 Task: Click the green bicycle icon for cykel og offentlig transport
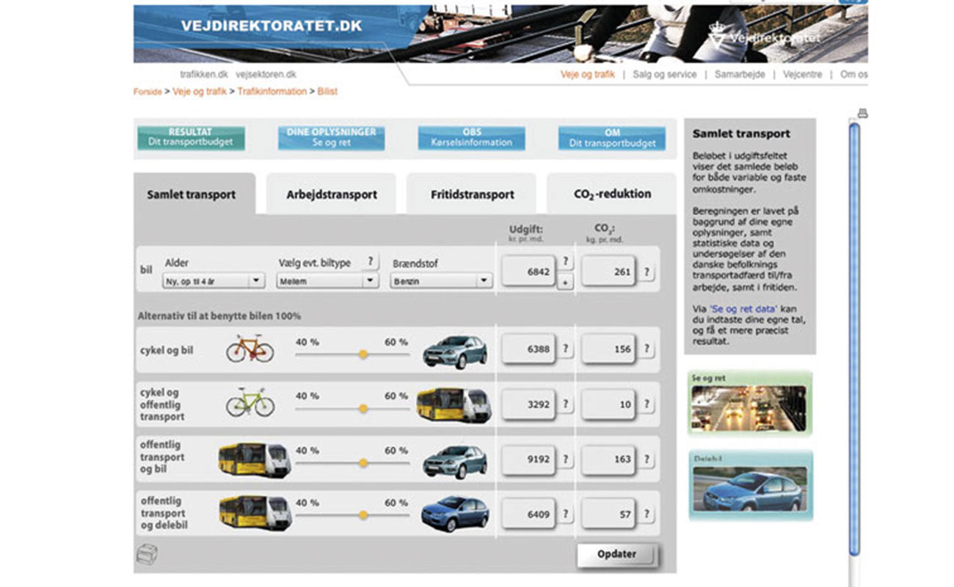tap(249, 404)
